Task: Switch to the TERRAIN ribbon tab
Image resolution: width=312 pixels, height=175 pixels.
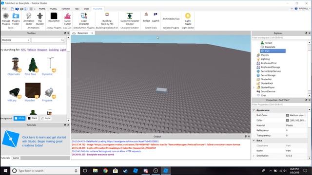Action: coord(66,9)
